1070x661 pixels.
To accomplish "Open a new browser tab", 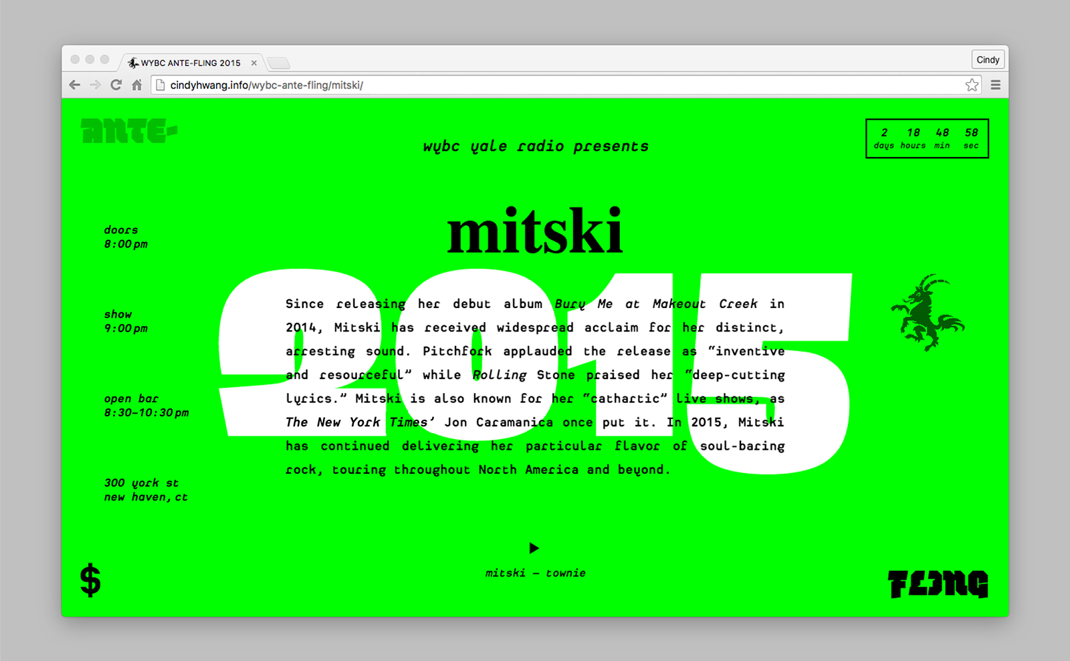I will pos(278,63).
